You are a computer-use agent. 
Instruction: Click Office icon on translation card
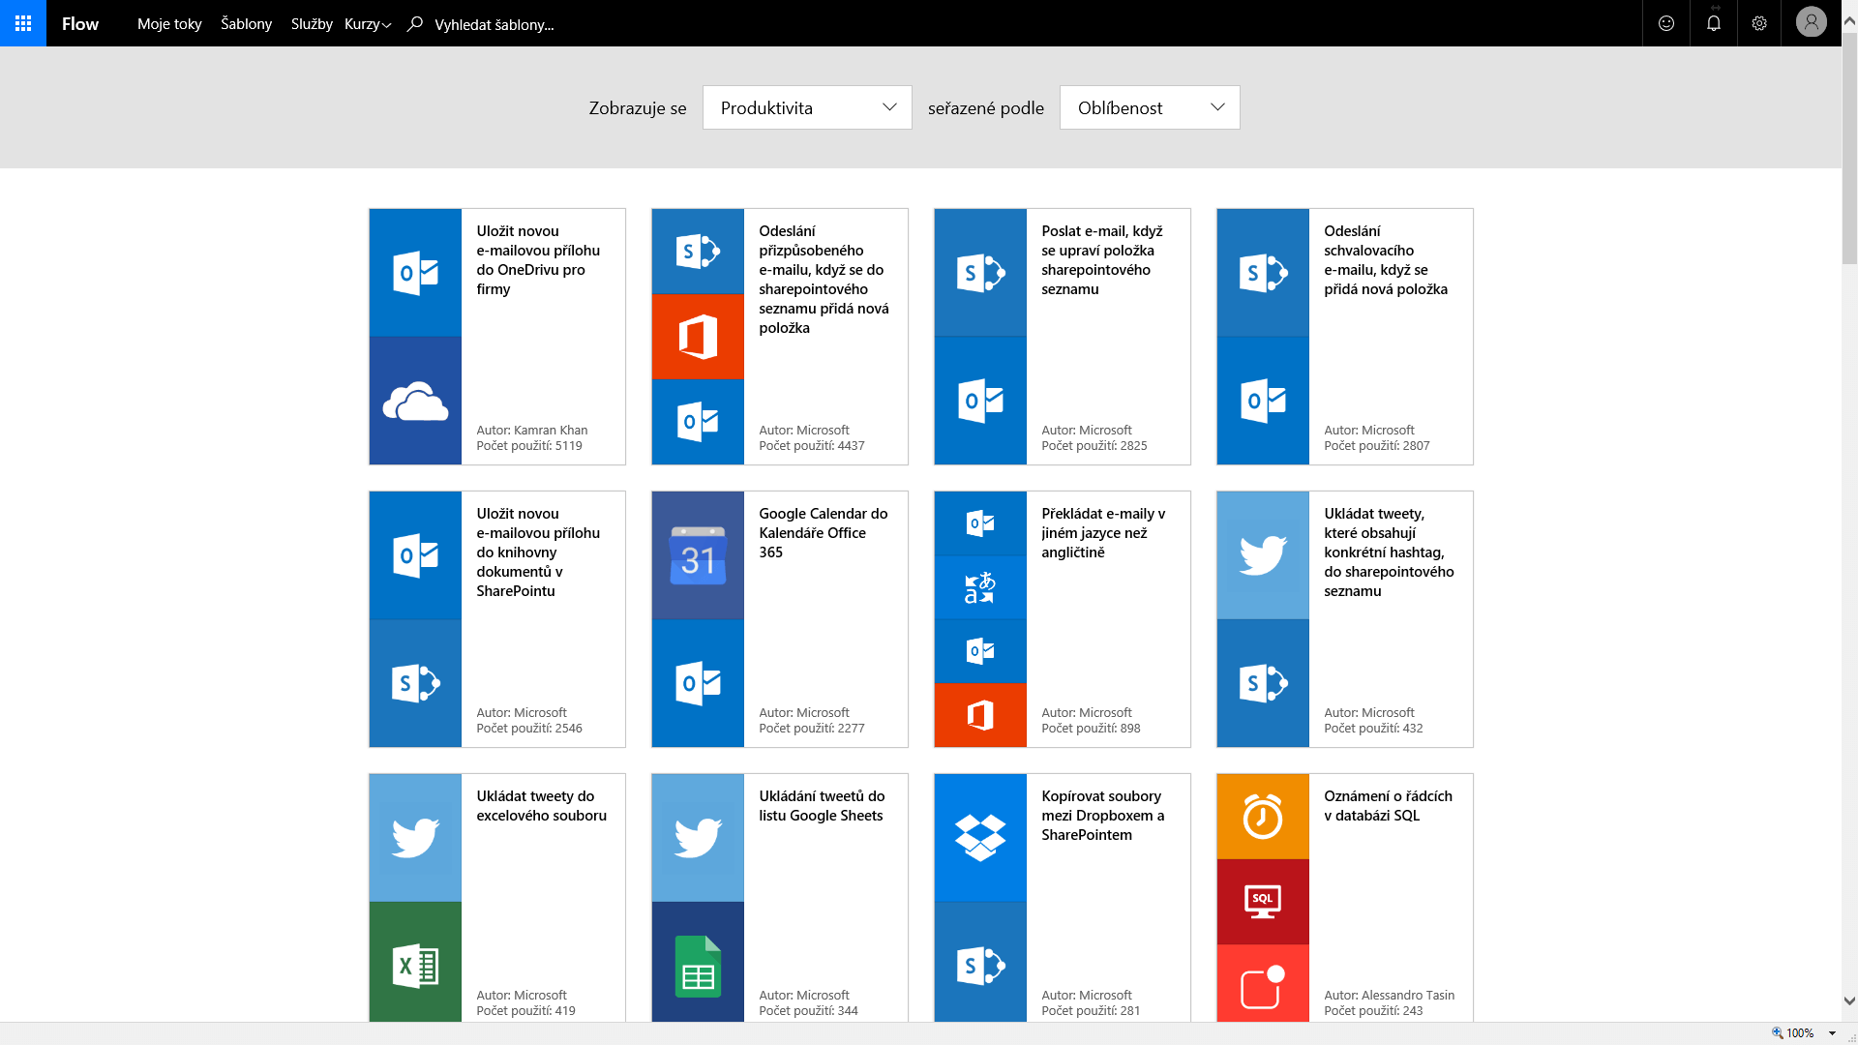[980, 715]
